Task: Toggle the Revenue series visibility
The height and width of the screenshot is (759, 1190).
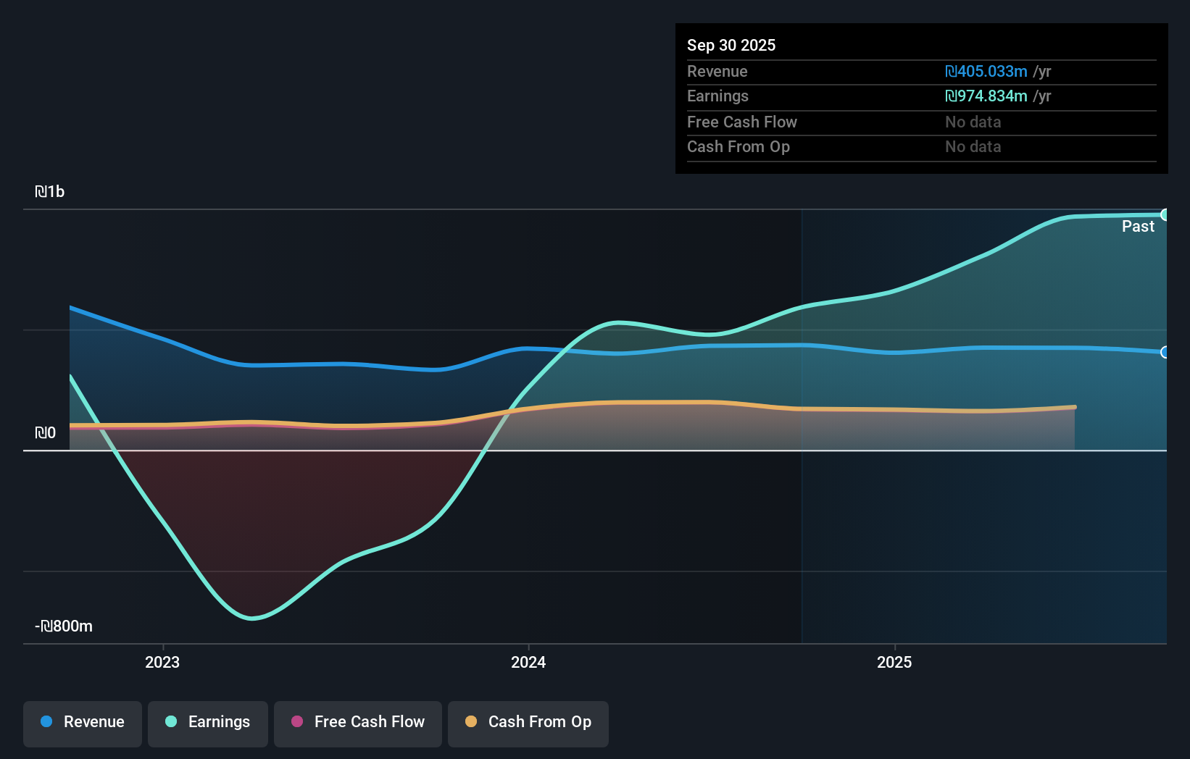Action: pyautogui.click(x=82, y=722)
